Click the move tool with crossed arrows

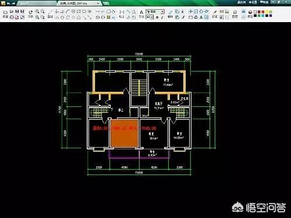tap(191, 12)
